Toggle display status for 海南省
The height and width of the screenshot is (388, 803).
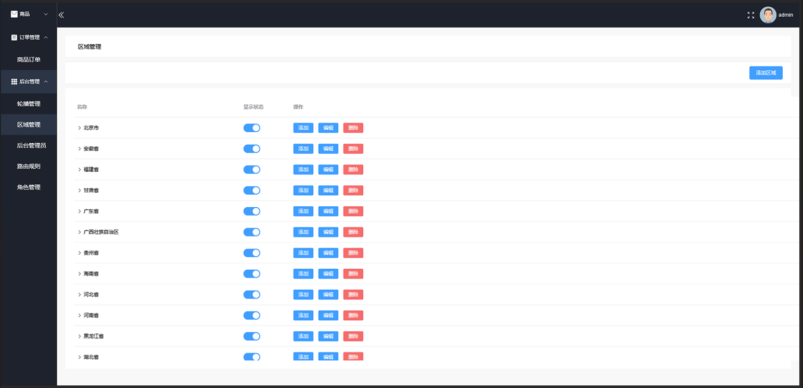(252, 273)
